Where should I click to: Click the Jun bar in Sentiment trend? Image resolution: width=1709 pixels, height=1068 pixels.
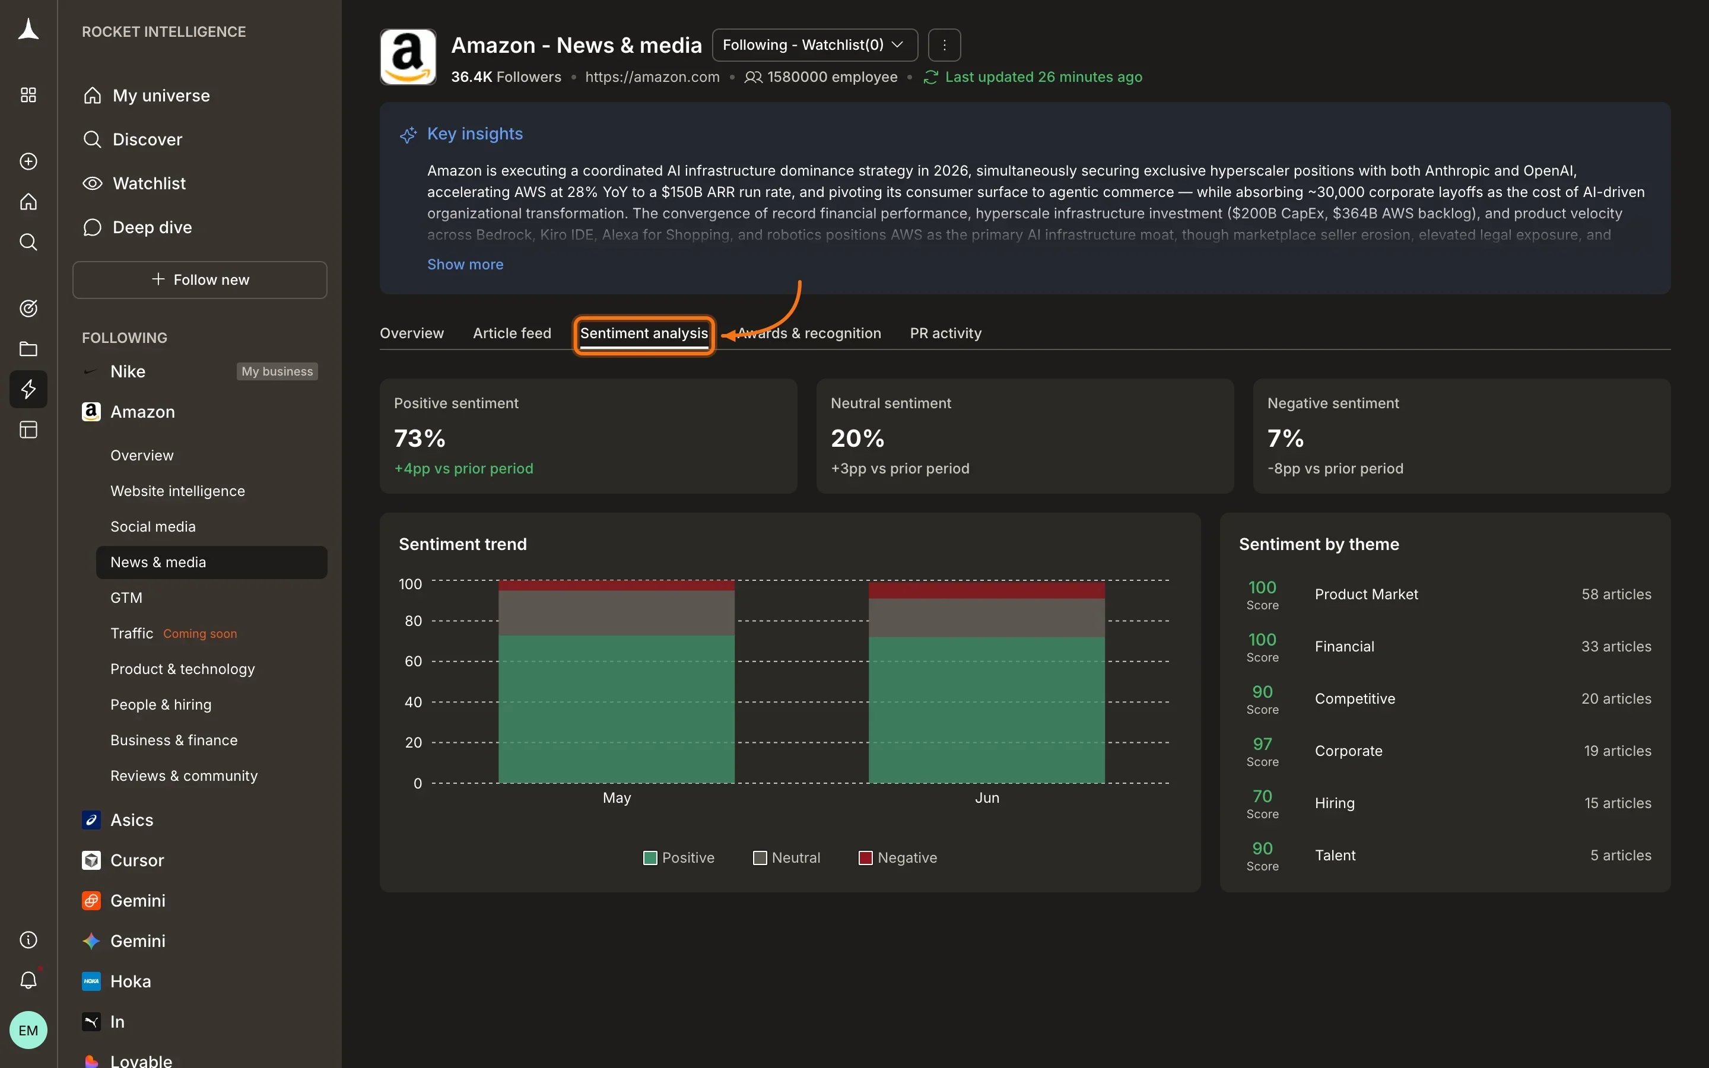pyautogui.click(x=987, y=682)
